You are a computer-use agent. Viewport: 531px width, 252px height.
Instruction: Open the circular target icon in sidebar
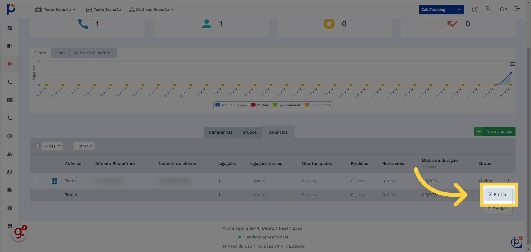10,136
